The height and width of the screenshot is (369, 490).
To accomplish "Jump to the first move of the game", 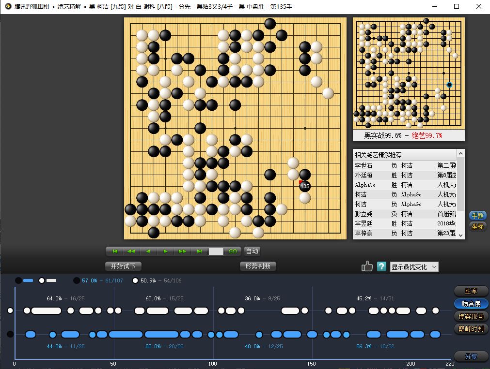I will [x=115, y=251].
